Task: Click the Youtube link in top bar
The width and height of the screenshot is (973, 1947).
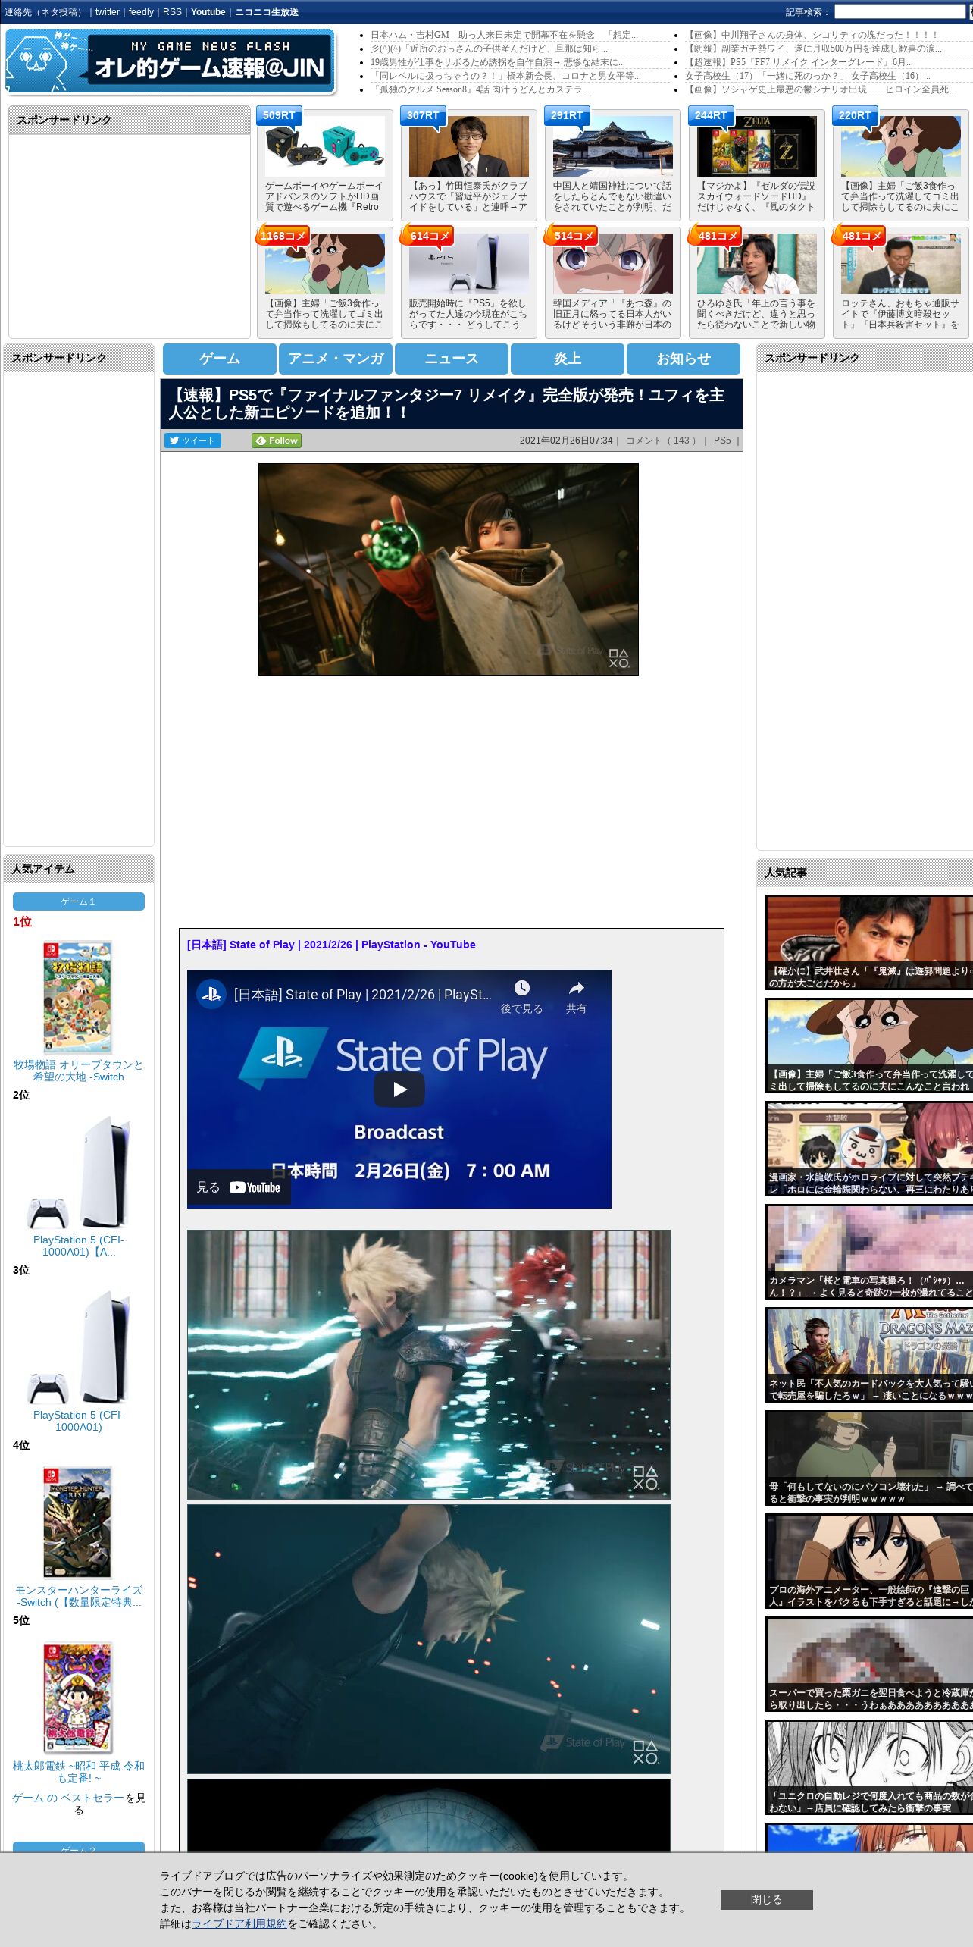Action: tap(208, 12)
